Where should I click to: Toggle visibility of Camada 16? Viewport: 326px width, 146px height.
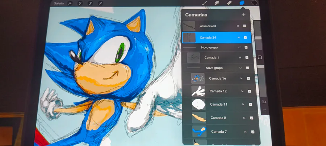pos(248,78)
